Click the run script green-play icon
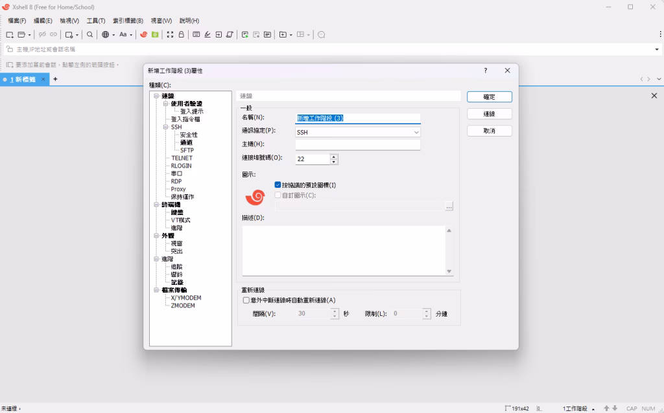 tap(244, 35)
